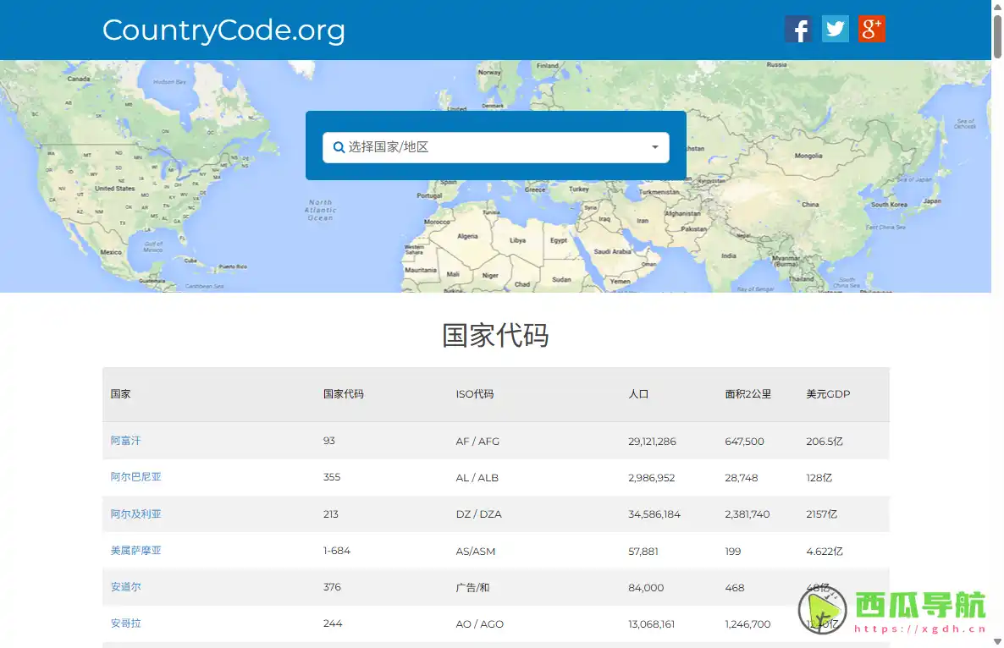Select the population value 29,121,286
1004x648 pixels.
click(x=652, y=442)
